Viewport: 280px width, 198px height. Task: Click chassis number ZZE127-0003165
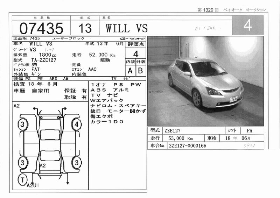[x=188, y=146]
